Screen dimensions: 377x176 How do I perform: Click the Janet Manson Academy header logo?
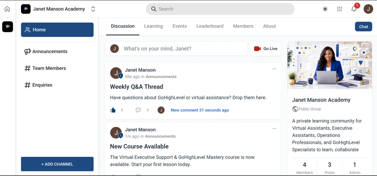tap(26, 9)
